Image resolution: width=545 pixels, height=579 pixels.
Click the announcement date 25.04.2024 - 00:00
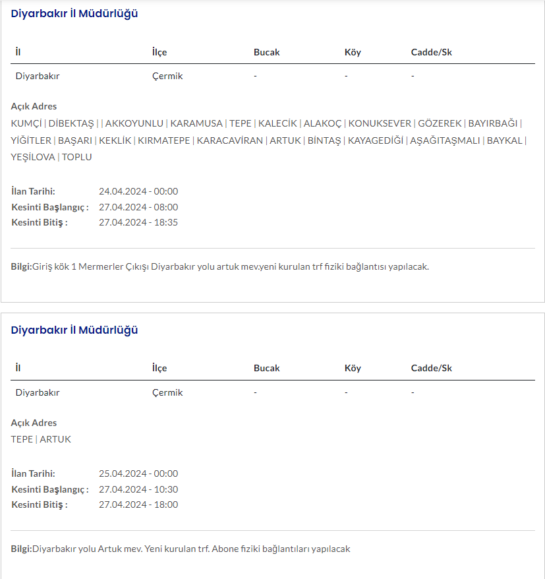138,473
